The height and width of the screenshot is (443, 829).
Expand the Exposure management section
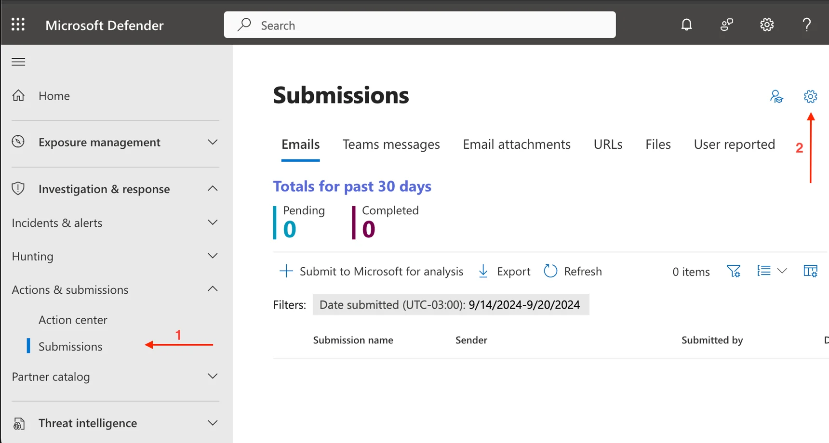[x=212, y=142]
